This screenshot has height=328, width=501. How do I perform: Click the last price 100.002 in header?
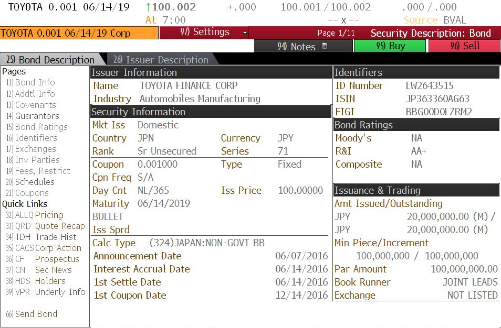(174, 7)
